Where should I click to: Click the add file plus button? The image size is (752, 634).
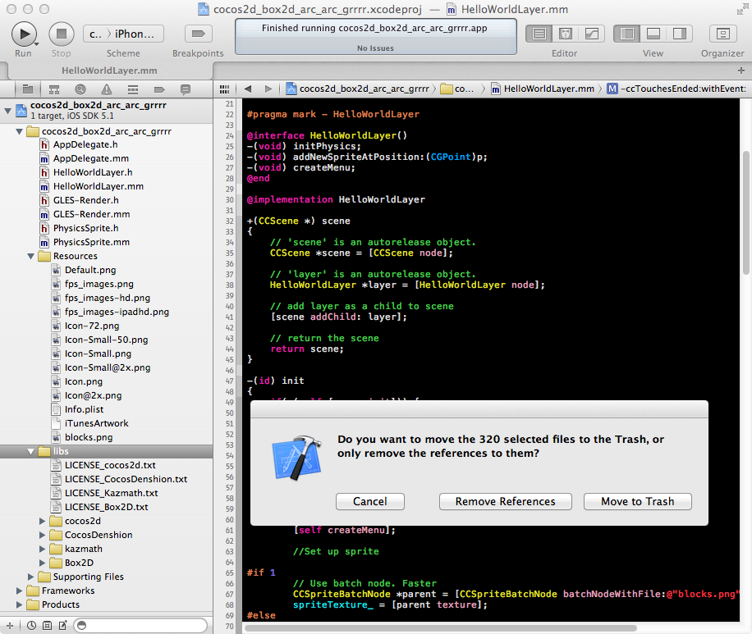pyautogui.click(x=10, y=625)
